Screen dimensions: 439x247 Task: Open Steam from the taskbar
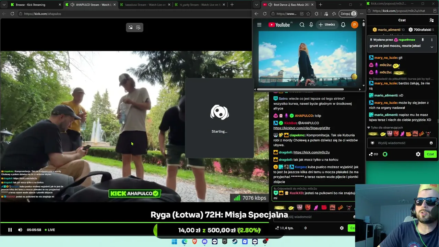[235, 242]
